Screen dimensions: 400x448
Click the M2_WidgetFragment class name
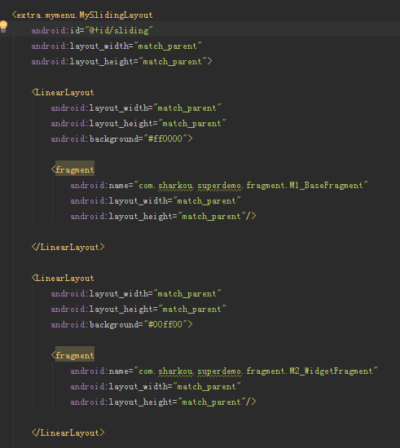331,371
